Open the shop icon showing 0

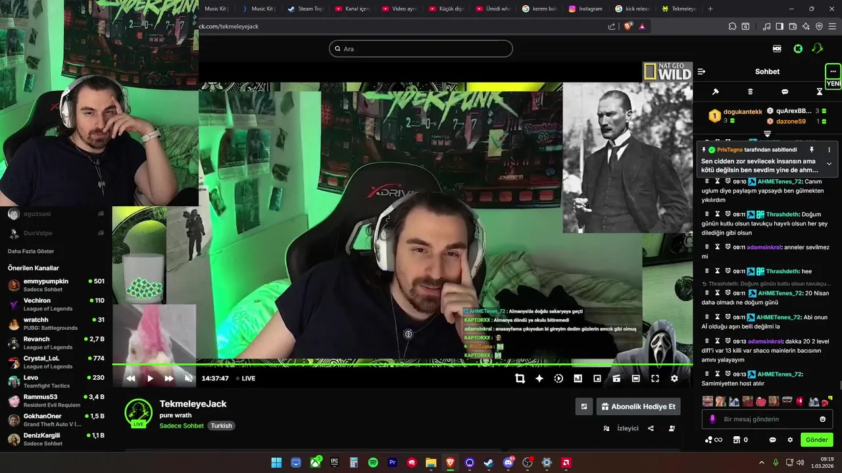(x=740, y=439)
